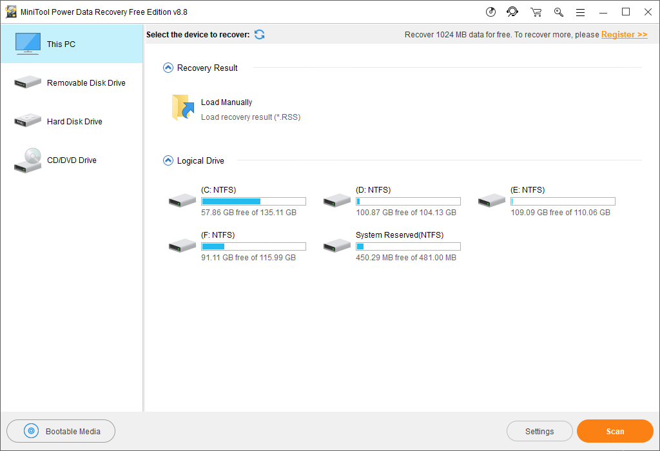Screen dimensions: 660x451
Task: Click the Bootable Media button
Action: (61, 431)
